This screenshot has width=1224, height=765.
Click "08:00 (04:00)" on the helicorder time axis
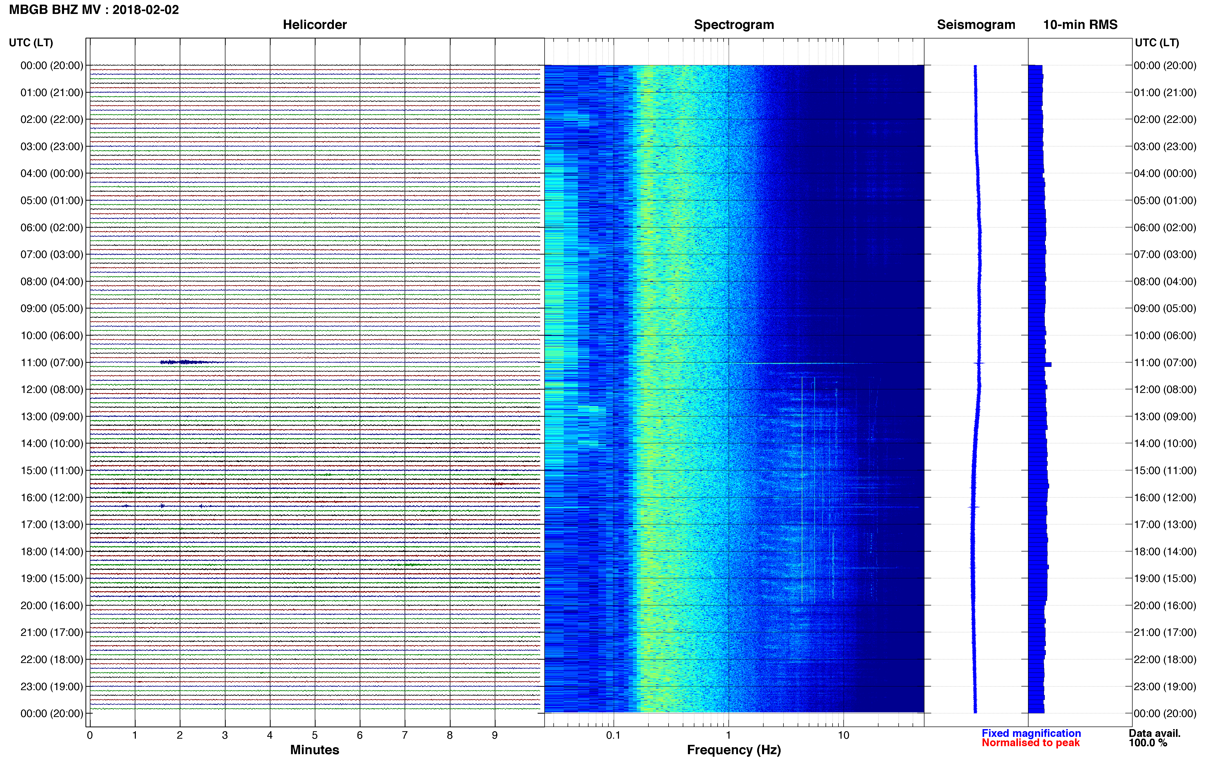click(x=52, y=281)
